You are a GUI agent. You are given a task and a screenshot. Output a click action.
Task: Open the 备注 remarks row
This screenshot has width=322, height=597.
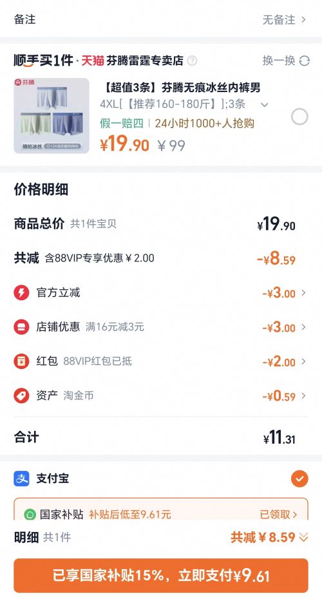(x=161, y=19)
